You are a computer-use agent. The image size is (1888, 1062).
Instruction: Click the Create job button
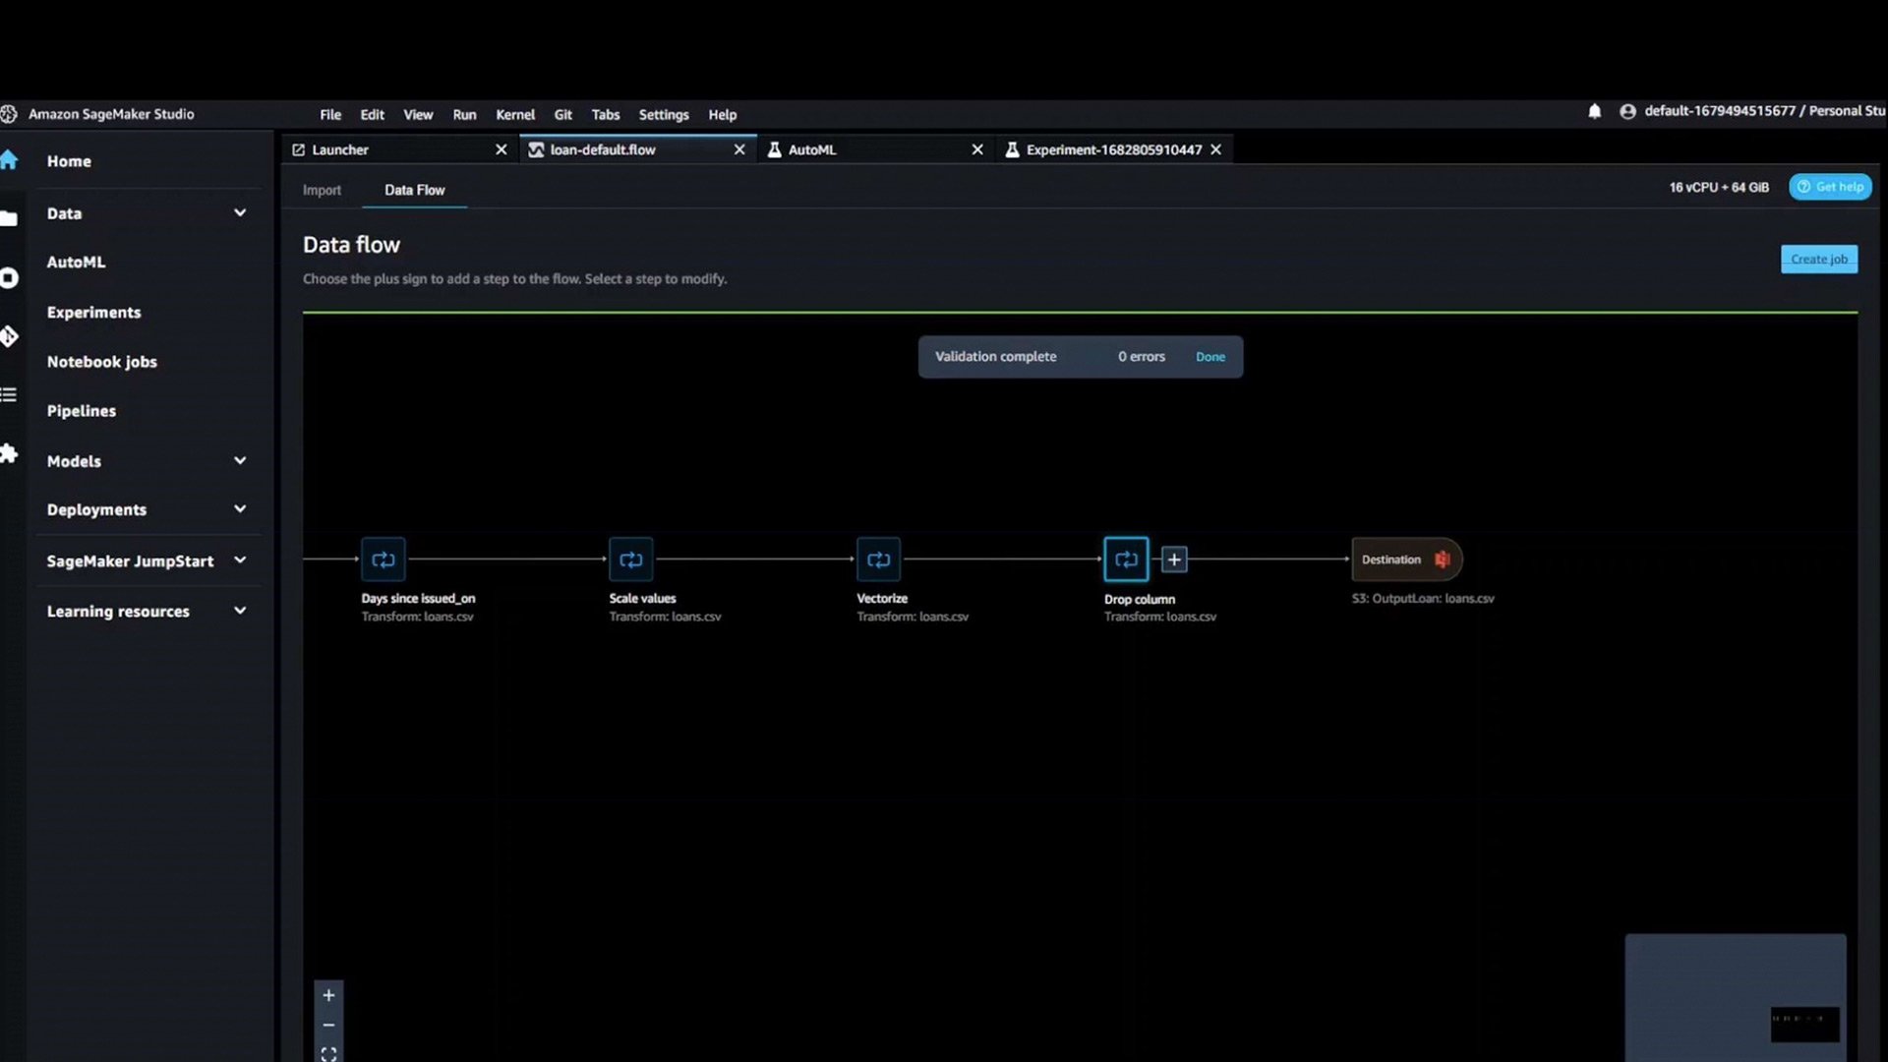pyautogui.click(x=1818, y=259)
